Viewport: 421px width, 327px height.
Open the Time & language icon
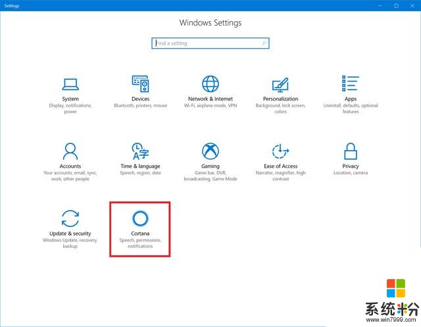coord(140,151)
